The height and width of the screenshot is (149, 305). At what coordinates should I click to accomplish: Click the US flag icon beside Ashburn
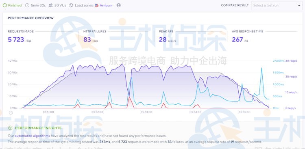[97, 5]
